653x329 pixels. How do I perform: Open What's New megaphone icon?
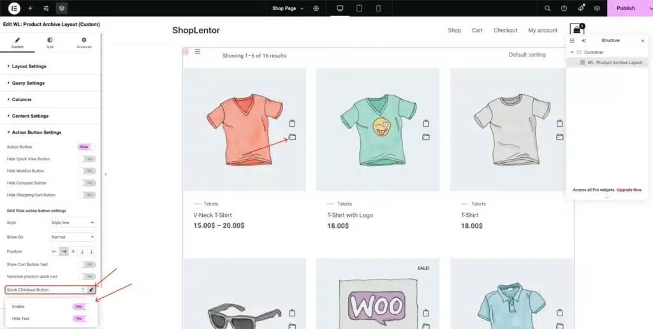pyautogui.click(x=580, y=8)
